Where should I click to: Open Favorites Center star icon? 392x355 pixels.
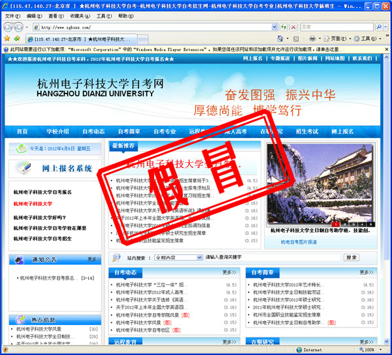7,39
